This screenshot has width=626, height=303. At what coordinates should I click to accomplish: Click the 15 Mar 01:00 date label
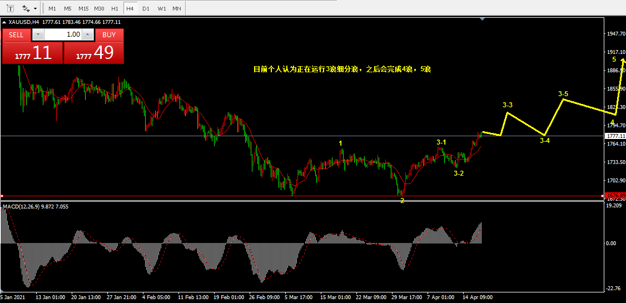coord(335,297)
